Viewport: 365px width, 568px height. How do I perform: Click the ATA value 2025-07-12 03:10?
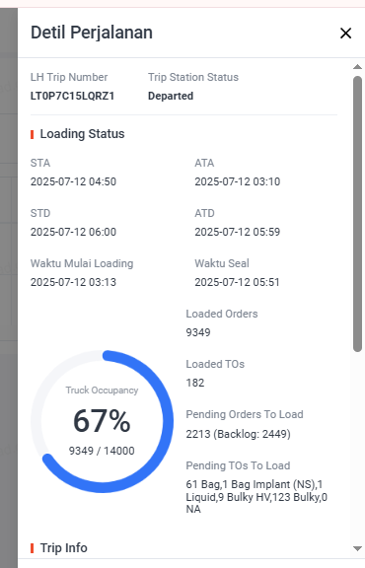coord(238,181)
